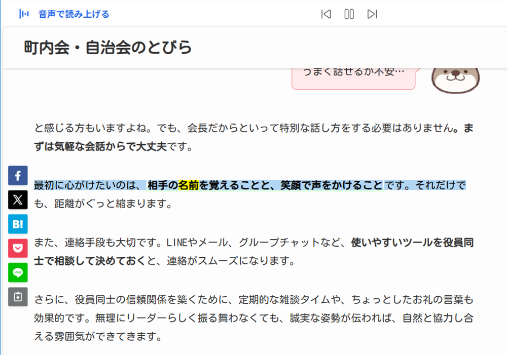Save the article to Pocket
Screen dimensions: 507x355
(18, 249)
